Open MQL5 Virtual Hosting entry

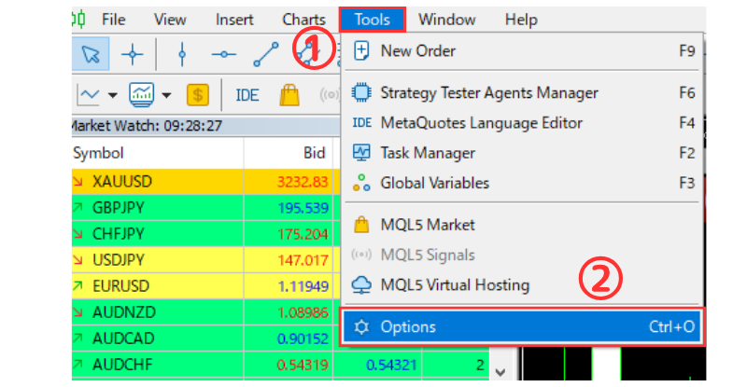[455, 285]
